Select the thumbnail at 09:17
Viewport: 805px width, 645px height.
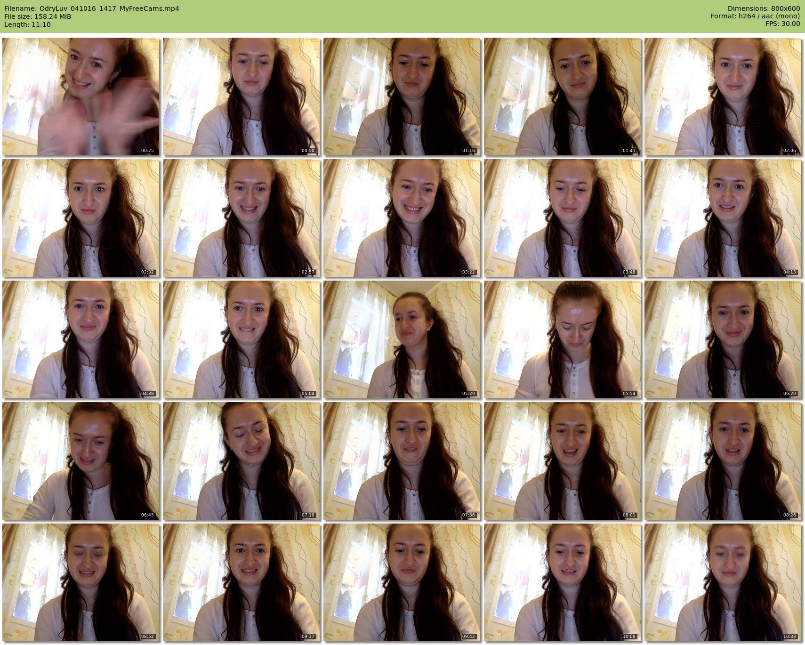point(241,582)
